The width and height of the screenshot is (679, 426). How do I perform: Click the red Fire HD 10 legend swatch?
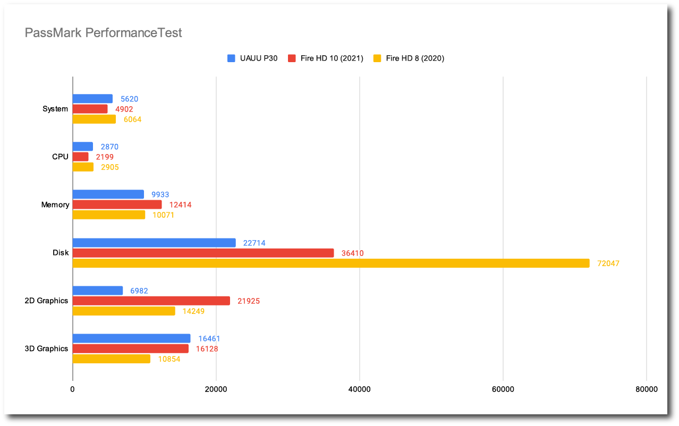[x=291, y=58]
